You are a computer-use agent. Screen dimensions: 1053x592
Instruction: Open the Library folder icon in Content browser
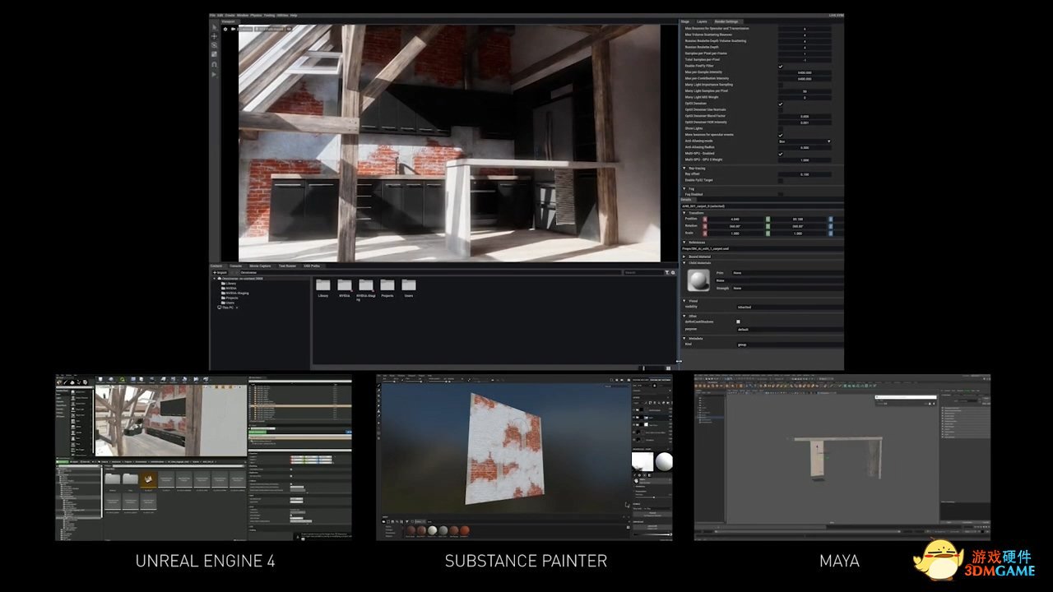click(x=323, y=284)
